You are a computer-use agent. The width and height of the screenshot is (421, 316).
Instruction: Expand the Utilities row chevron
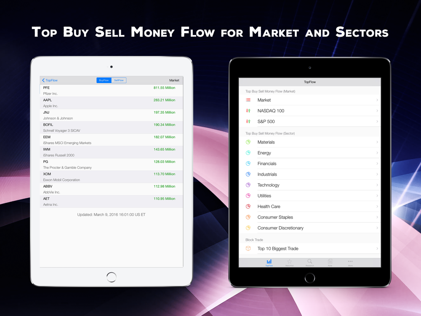point(377,196)
